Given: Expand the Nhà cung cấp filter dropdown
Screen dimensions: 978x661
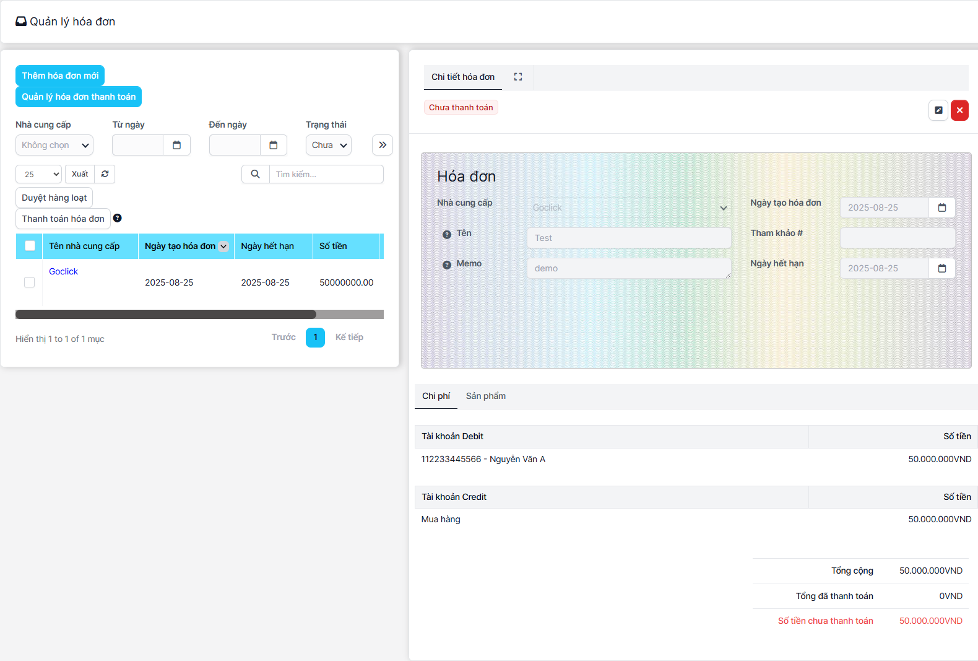Looking at the screenshot, I should pos(54,145).
